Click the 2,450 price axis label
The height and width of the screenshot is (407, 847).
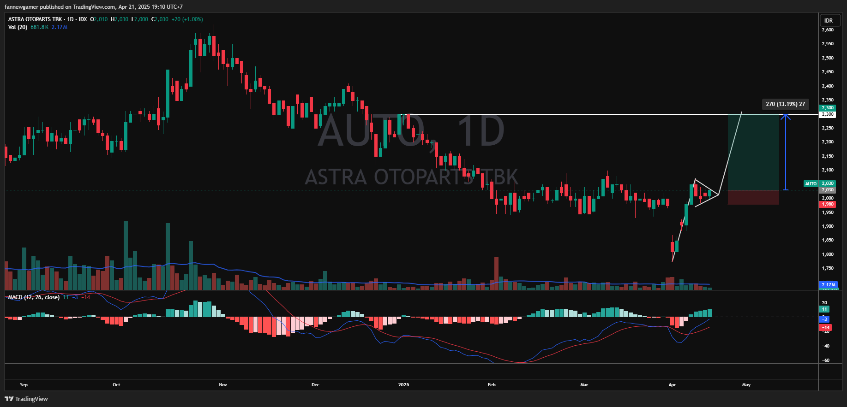click(828, 72)
